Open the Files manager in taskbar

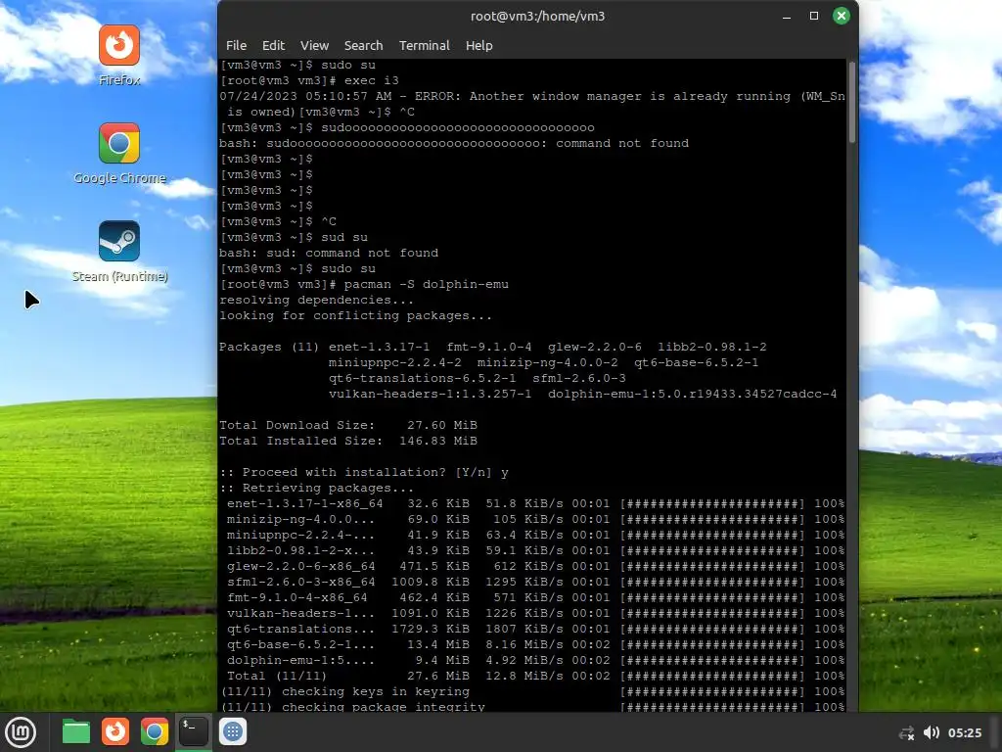click(76, 731)
